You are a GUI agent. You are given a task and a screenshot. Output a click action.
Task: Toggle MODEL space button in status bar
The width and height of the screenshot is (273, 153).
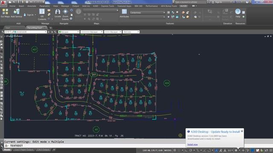(x=168, y=150)
